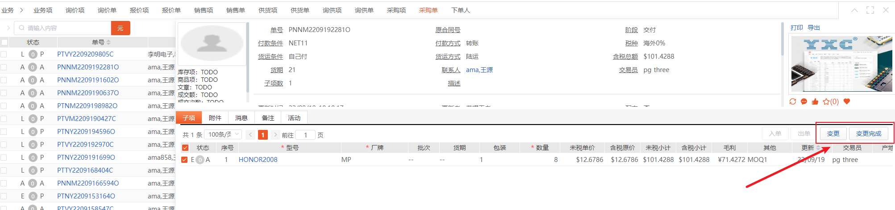Image resolution: width=895 pixels, height=210 pixels.
Task: Uncheck the HONOR2008 sub-item row checkbox
Action: [184, 160]
